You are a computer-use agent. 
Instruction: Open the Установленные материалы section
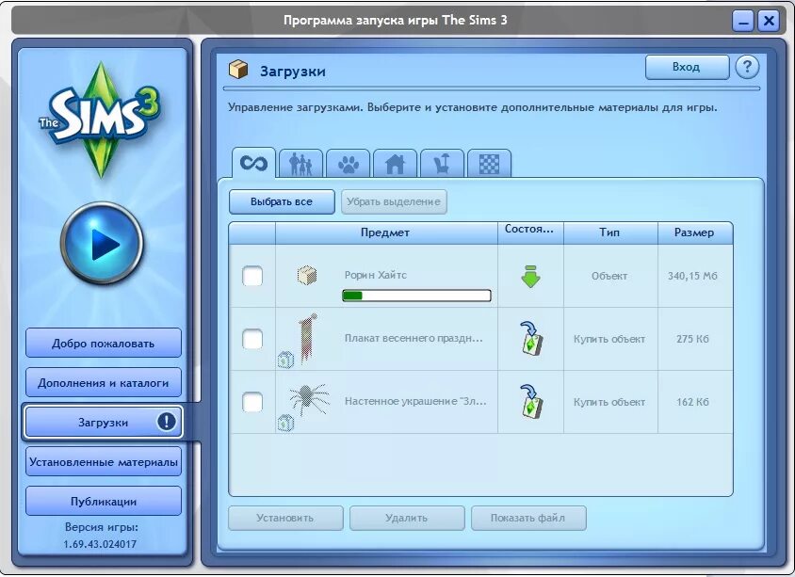pos(104,461)
